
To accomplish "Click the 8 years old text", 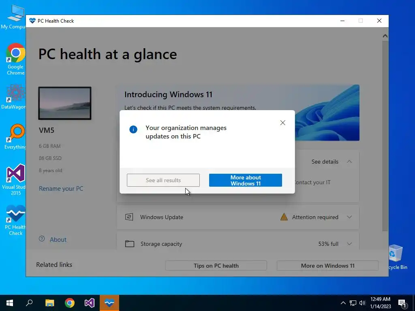I will click(x=50, y=170).
